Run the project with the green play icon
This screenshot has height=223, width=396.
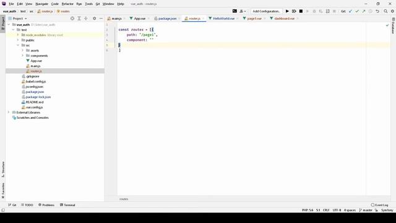287,11
